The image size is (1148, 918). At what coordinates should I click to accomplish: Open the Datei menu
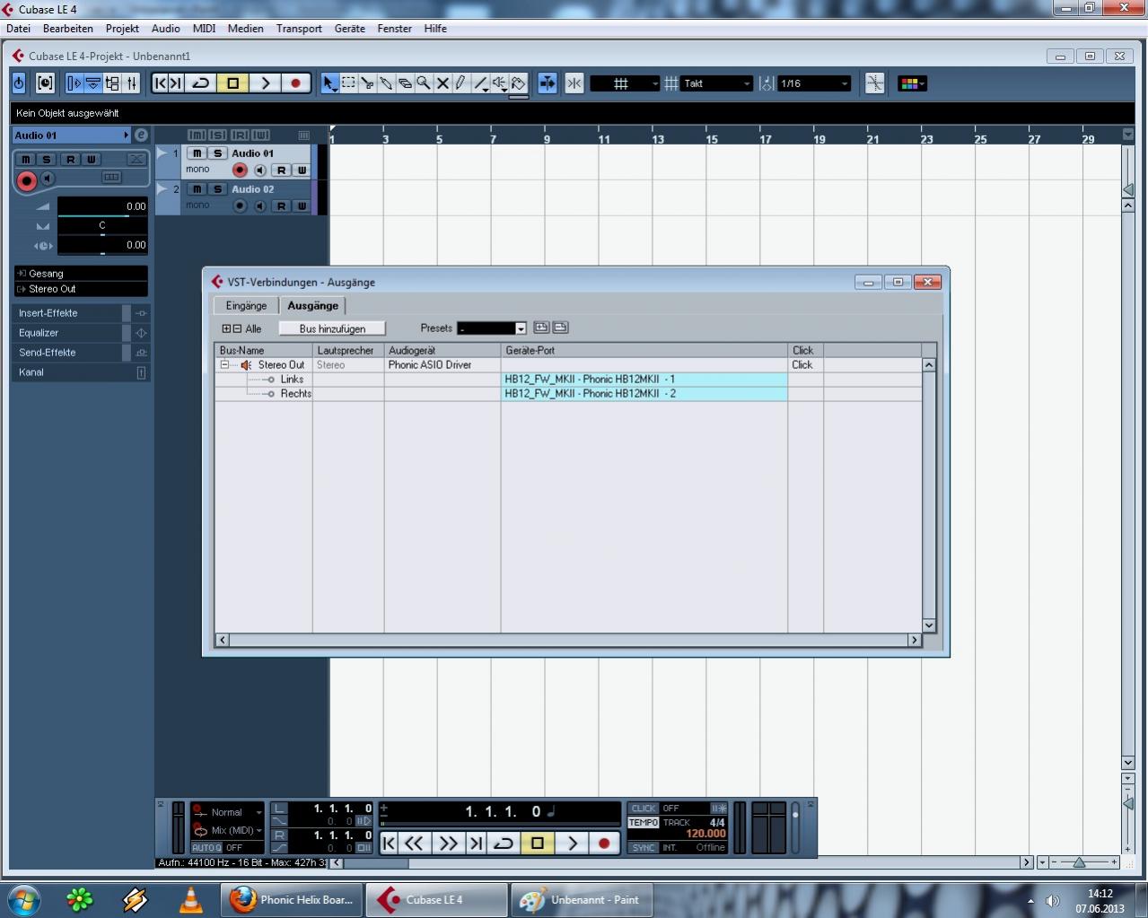[18, 29]
